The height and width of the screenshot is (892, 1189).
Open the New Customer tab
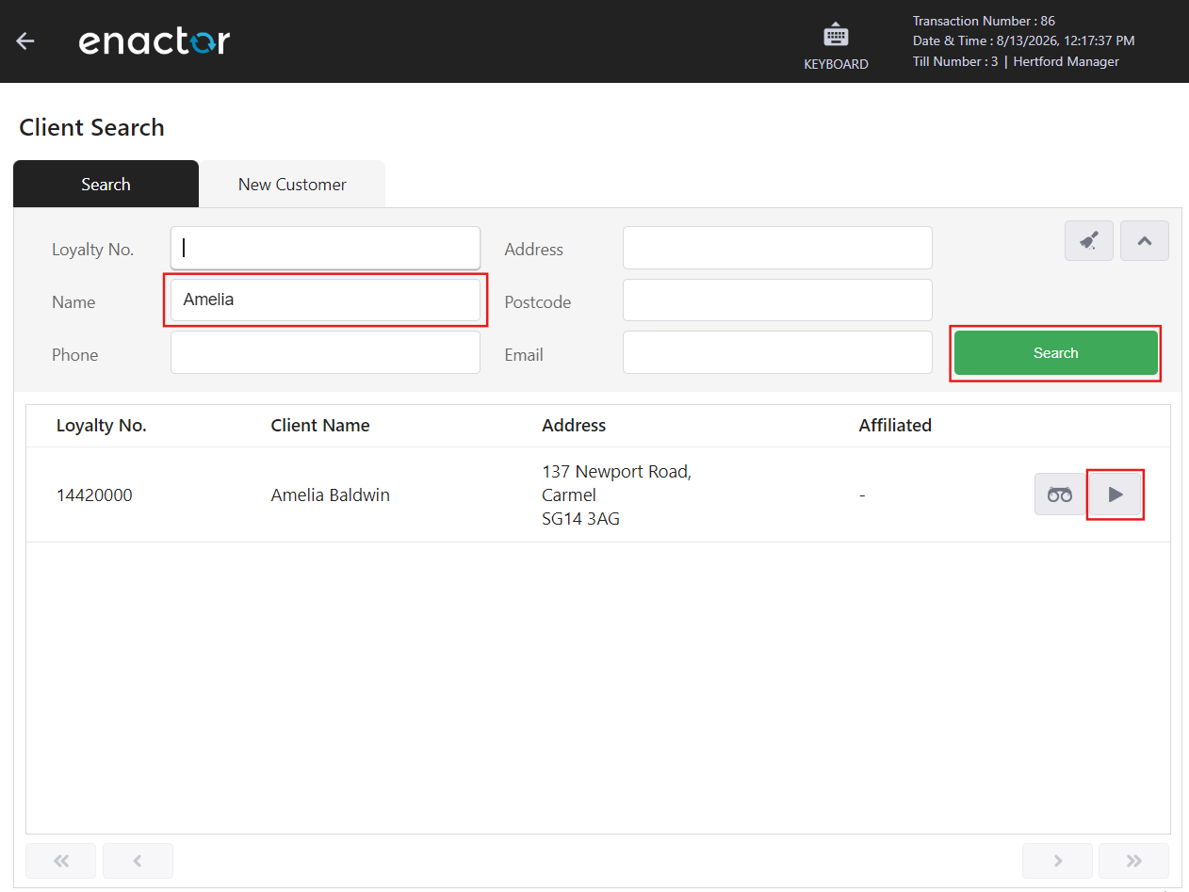point(292,184)
